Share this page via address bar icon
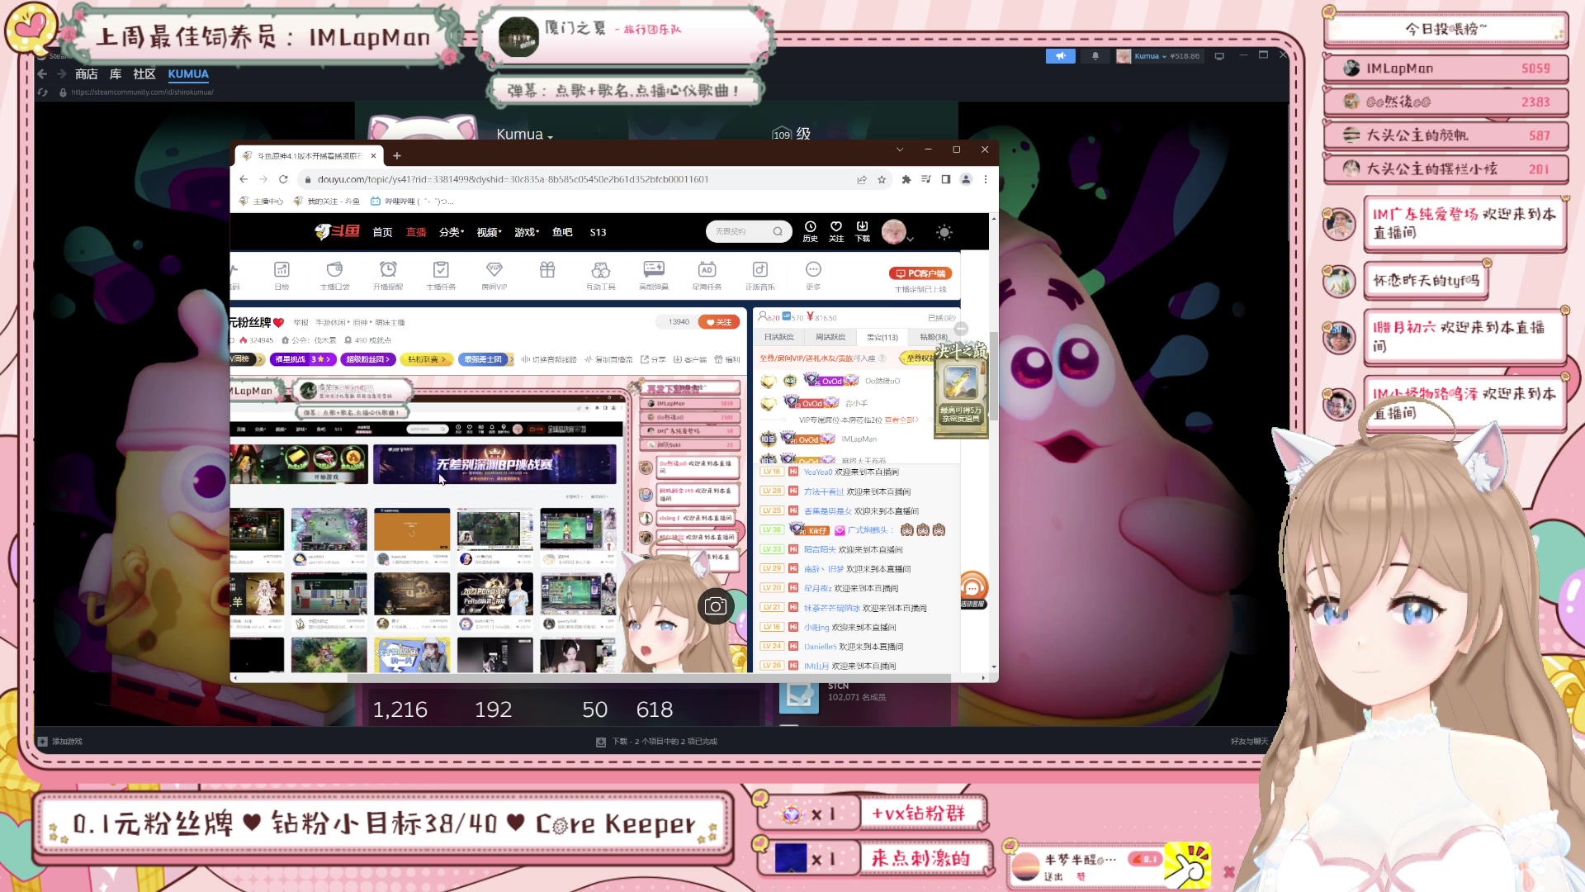 point(862,179)
